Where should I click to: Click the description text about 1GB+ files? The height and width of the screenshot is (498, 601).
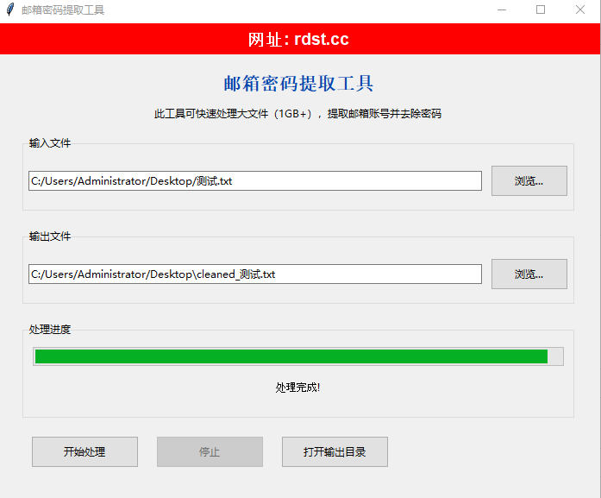298,114
